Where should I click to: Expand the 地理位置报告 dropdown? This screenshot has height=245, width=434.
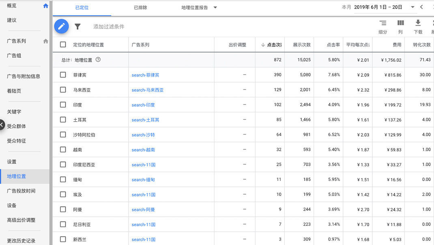tap(215, 8)
